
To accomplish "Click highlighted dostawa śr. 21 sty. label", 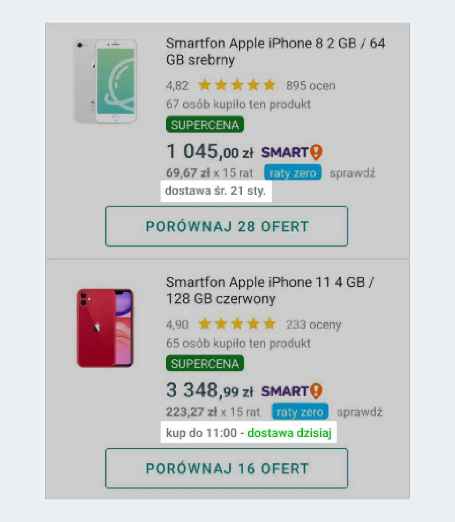I will coord(215,191).
